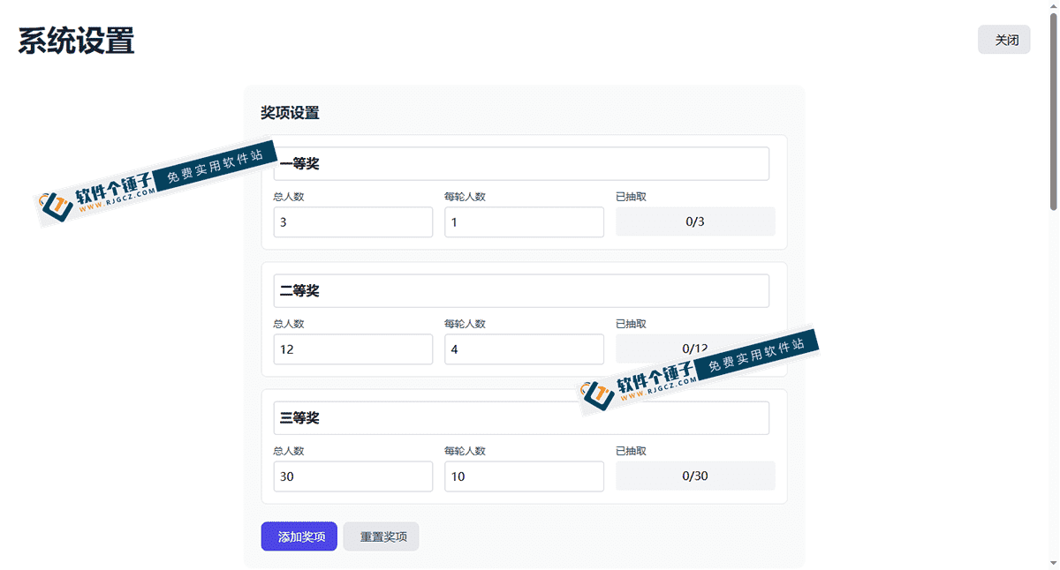Select the 总人数 field showing 12

[352, 349]
